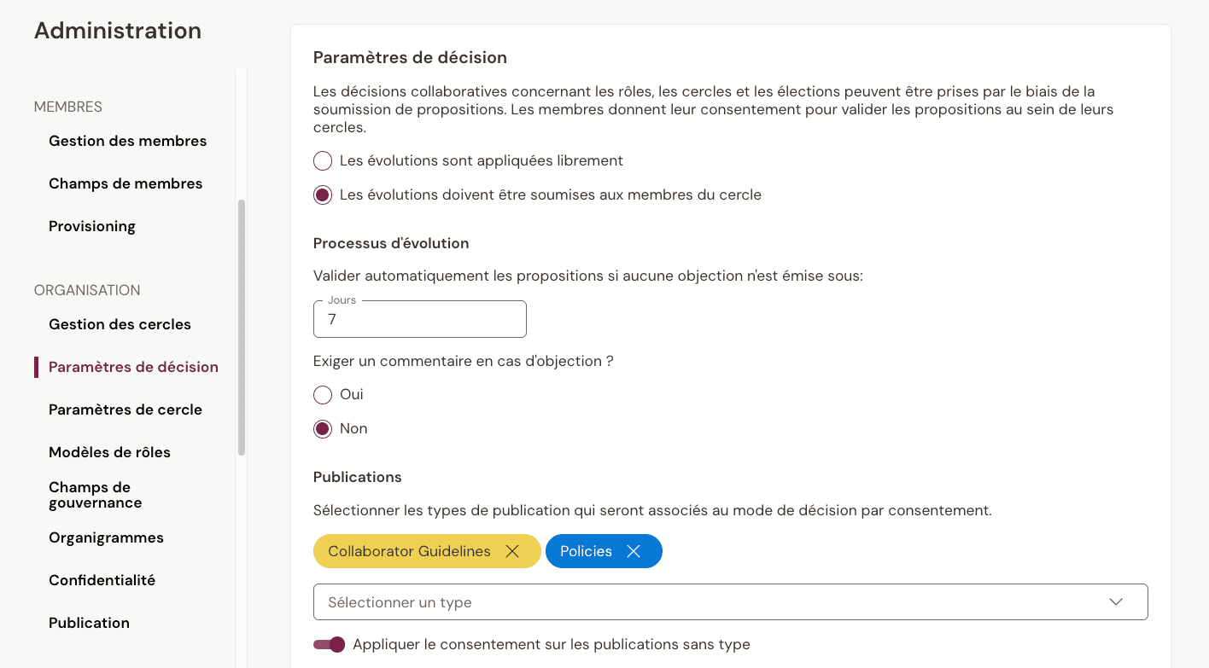Image resolution: width=1209 pixels, height=668 pixels.
Task: Choose Non for requiring objection comments
Action: coord(322,428)
